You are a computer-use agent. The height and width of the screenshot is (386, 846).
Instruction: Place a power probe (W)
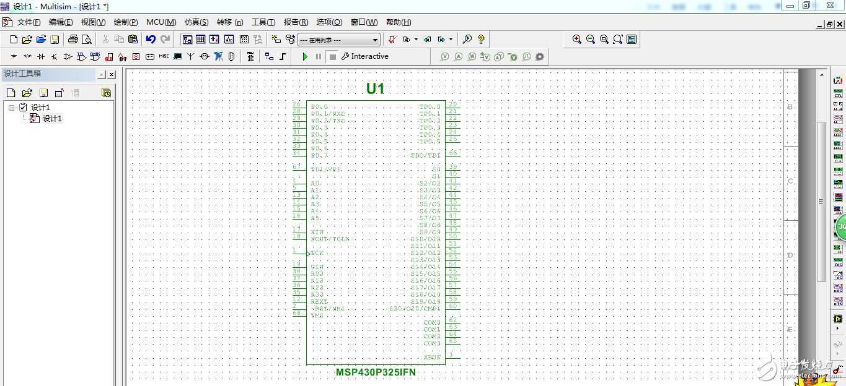point(472,56)
